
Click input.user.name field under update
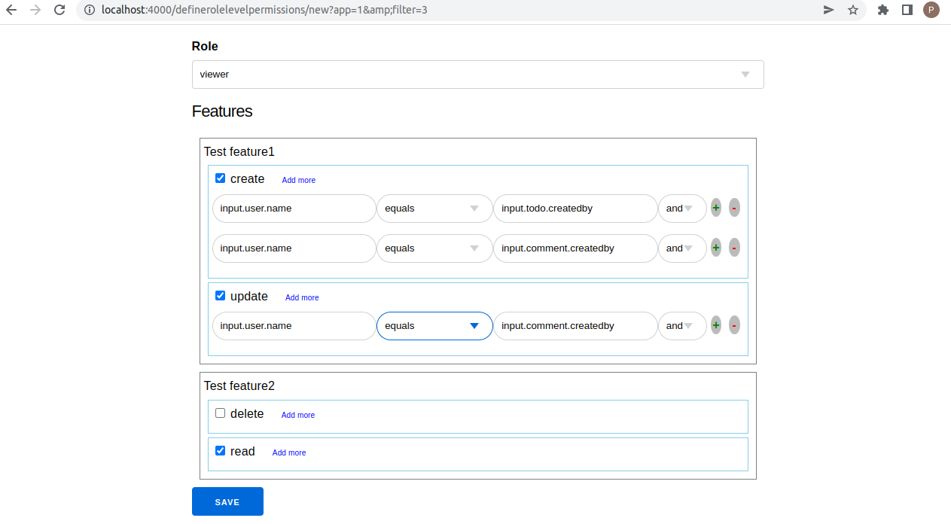pos(294,326)
